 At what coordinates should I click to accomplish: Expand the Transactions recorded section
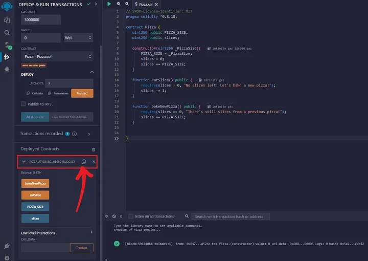(89, 134)
